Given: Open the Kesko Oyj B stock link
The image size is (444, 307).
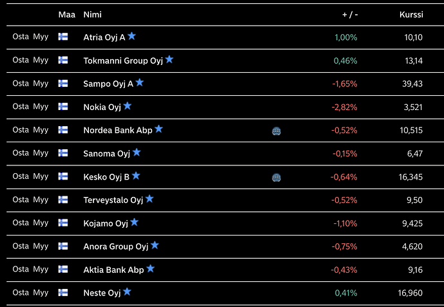Looking at the screenshot, I should 106,177.
